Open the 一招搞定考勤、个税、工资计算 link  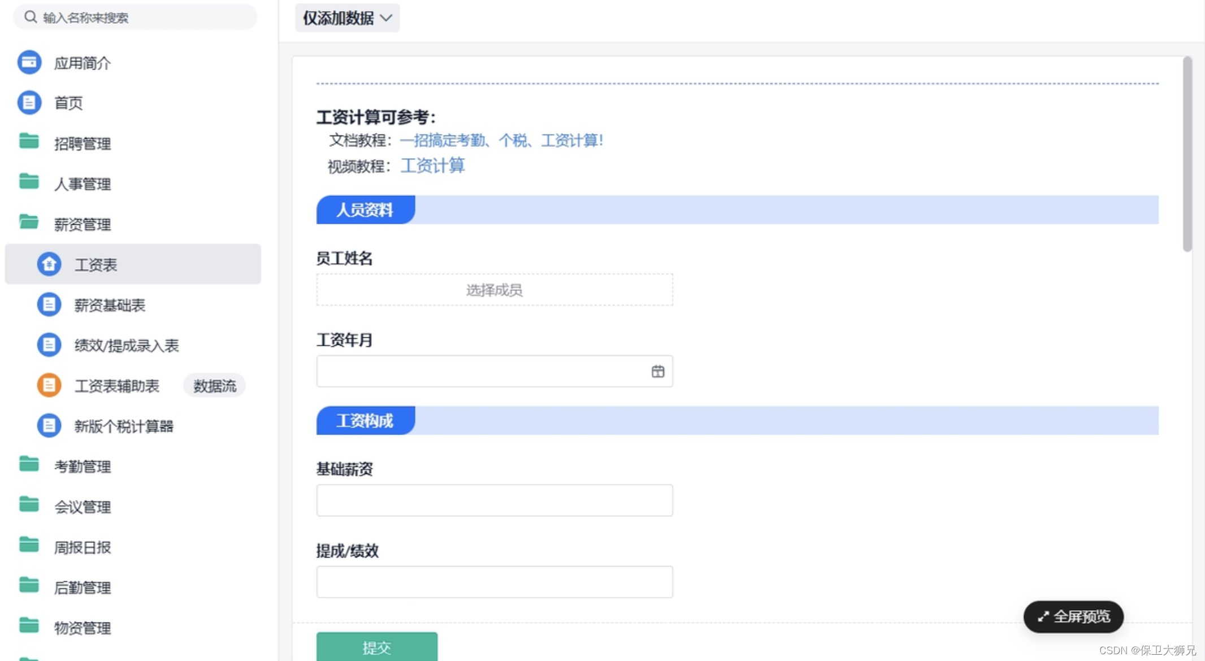point(501,140)
